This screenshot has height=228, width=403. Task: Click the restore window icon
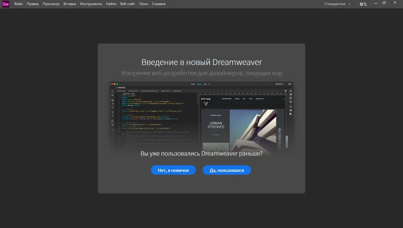384,2
